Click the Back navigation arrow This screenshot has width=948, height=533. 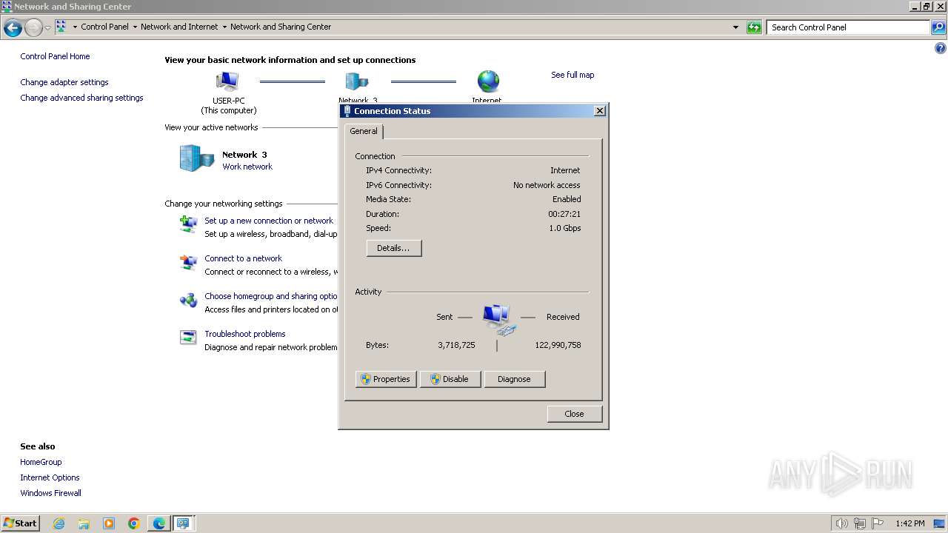(x=13, y=28)
